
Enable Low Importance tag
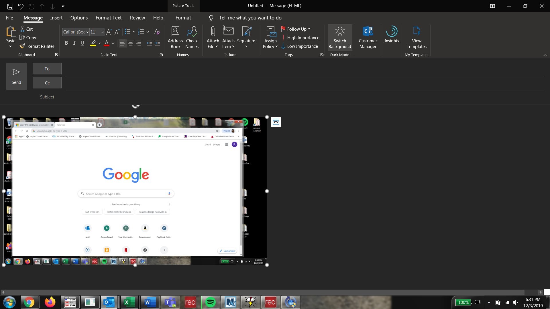[x=300, y=46]
